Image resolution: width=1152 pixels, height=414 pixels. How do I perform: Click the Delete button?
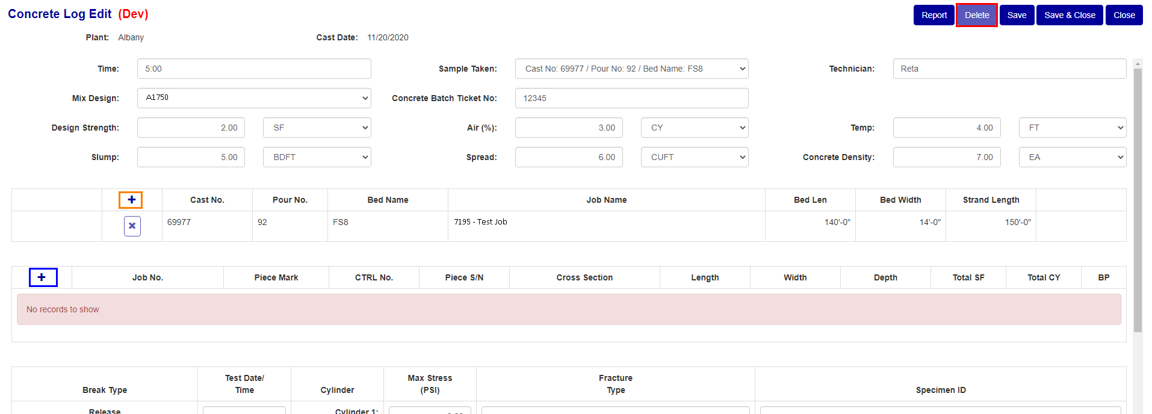pyautogui.click(x=977, y=15)
